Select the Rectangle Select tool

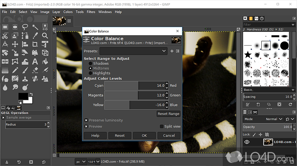pos(5,27)
